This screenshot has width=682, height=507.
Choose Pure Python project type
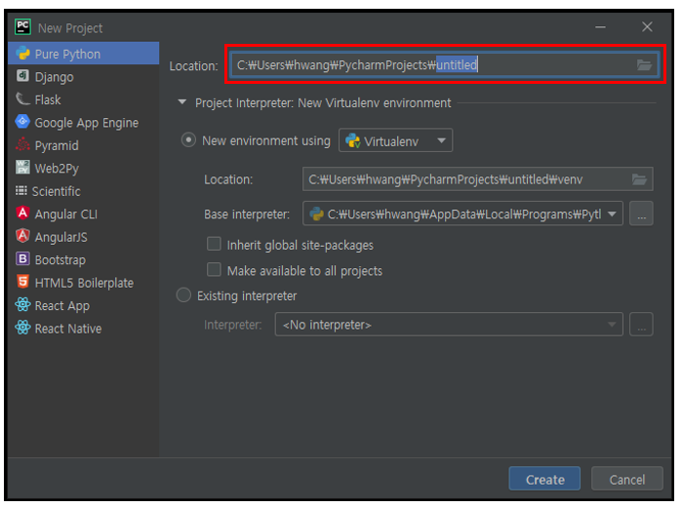click(x=84, y=54)
